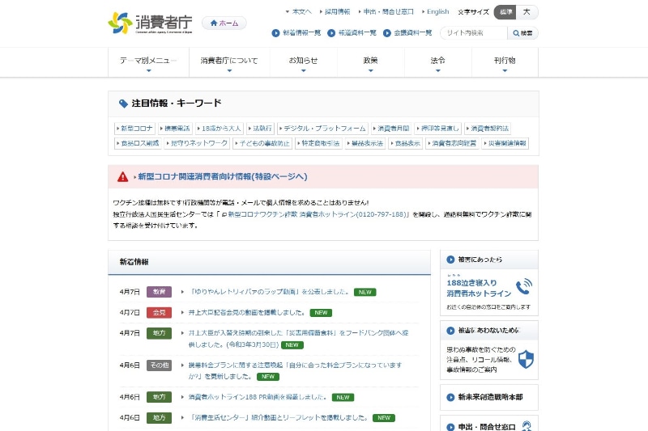Click the arrow bullet before 井上大臣記者会見

tap(182, 313)
